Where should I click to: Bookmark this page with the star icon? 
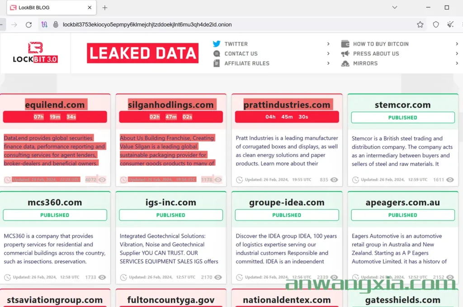coord(420,24)
